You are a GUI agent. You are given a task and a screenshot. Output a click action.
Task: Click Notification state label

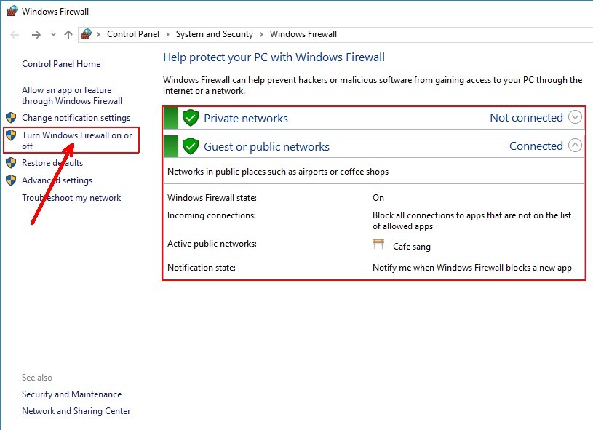[x=202, y=268]
